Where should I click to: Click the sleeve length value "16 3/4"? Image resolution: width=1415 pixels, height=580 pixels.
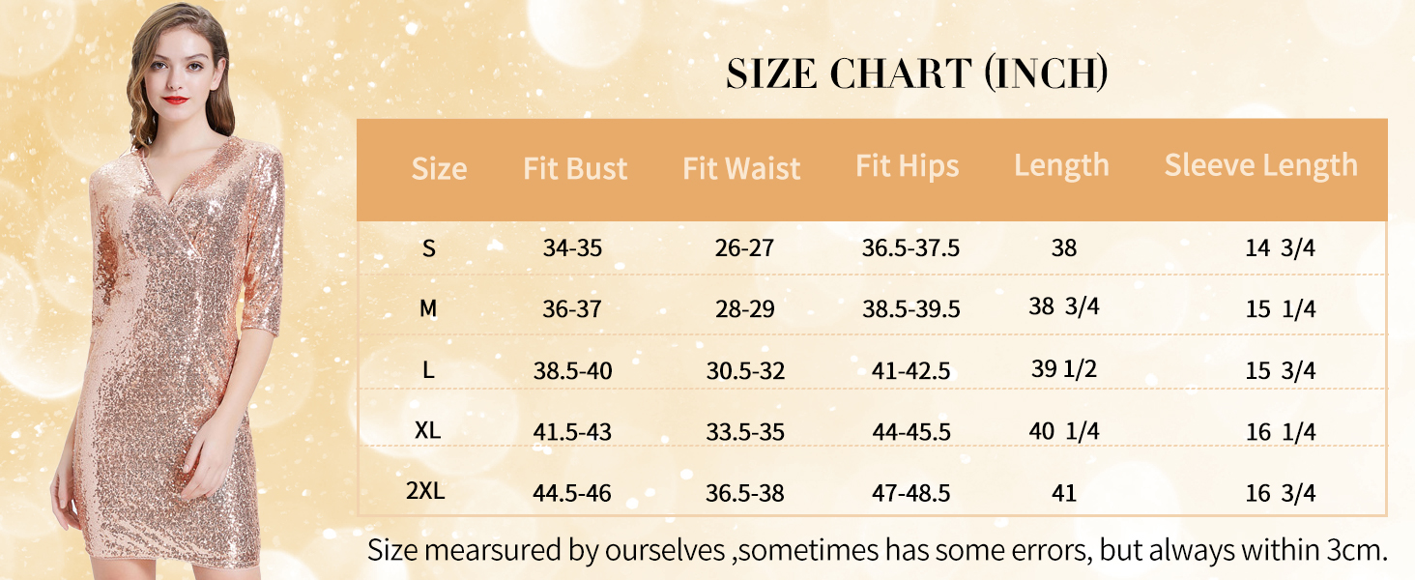pyautogui.click(x=1281, y=493)
